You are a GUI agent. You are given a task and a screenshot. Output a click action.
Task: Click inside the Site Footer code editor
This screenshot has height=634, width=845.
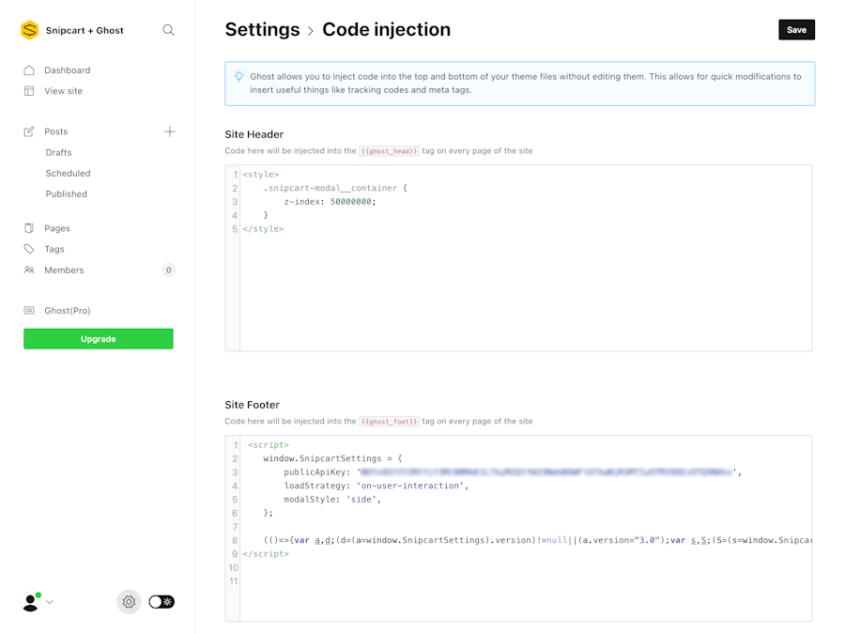coord(518,528)
